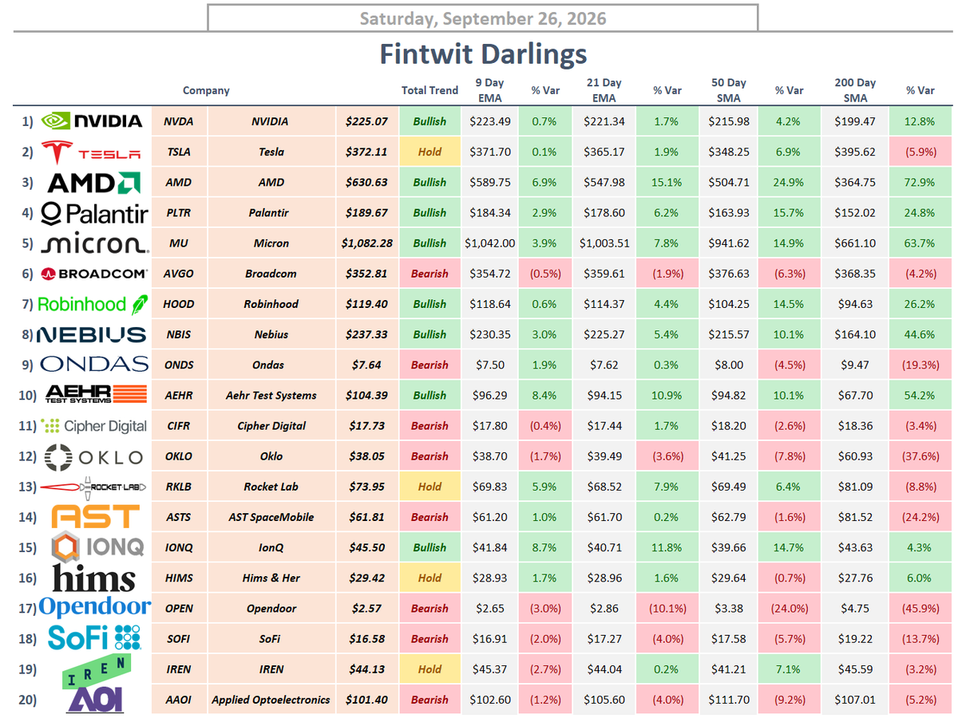Click the NVIDIA logo in row 1
The width and height of the screenshot is (958, 722).
92,121
